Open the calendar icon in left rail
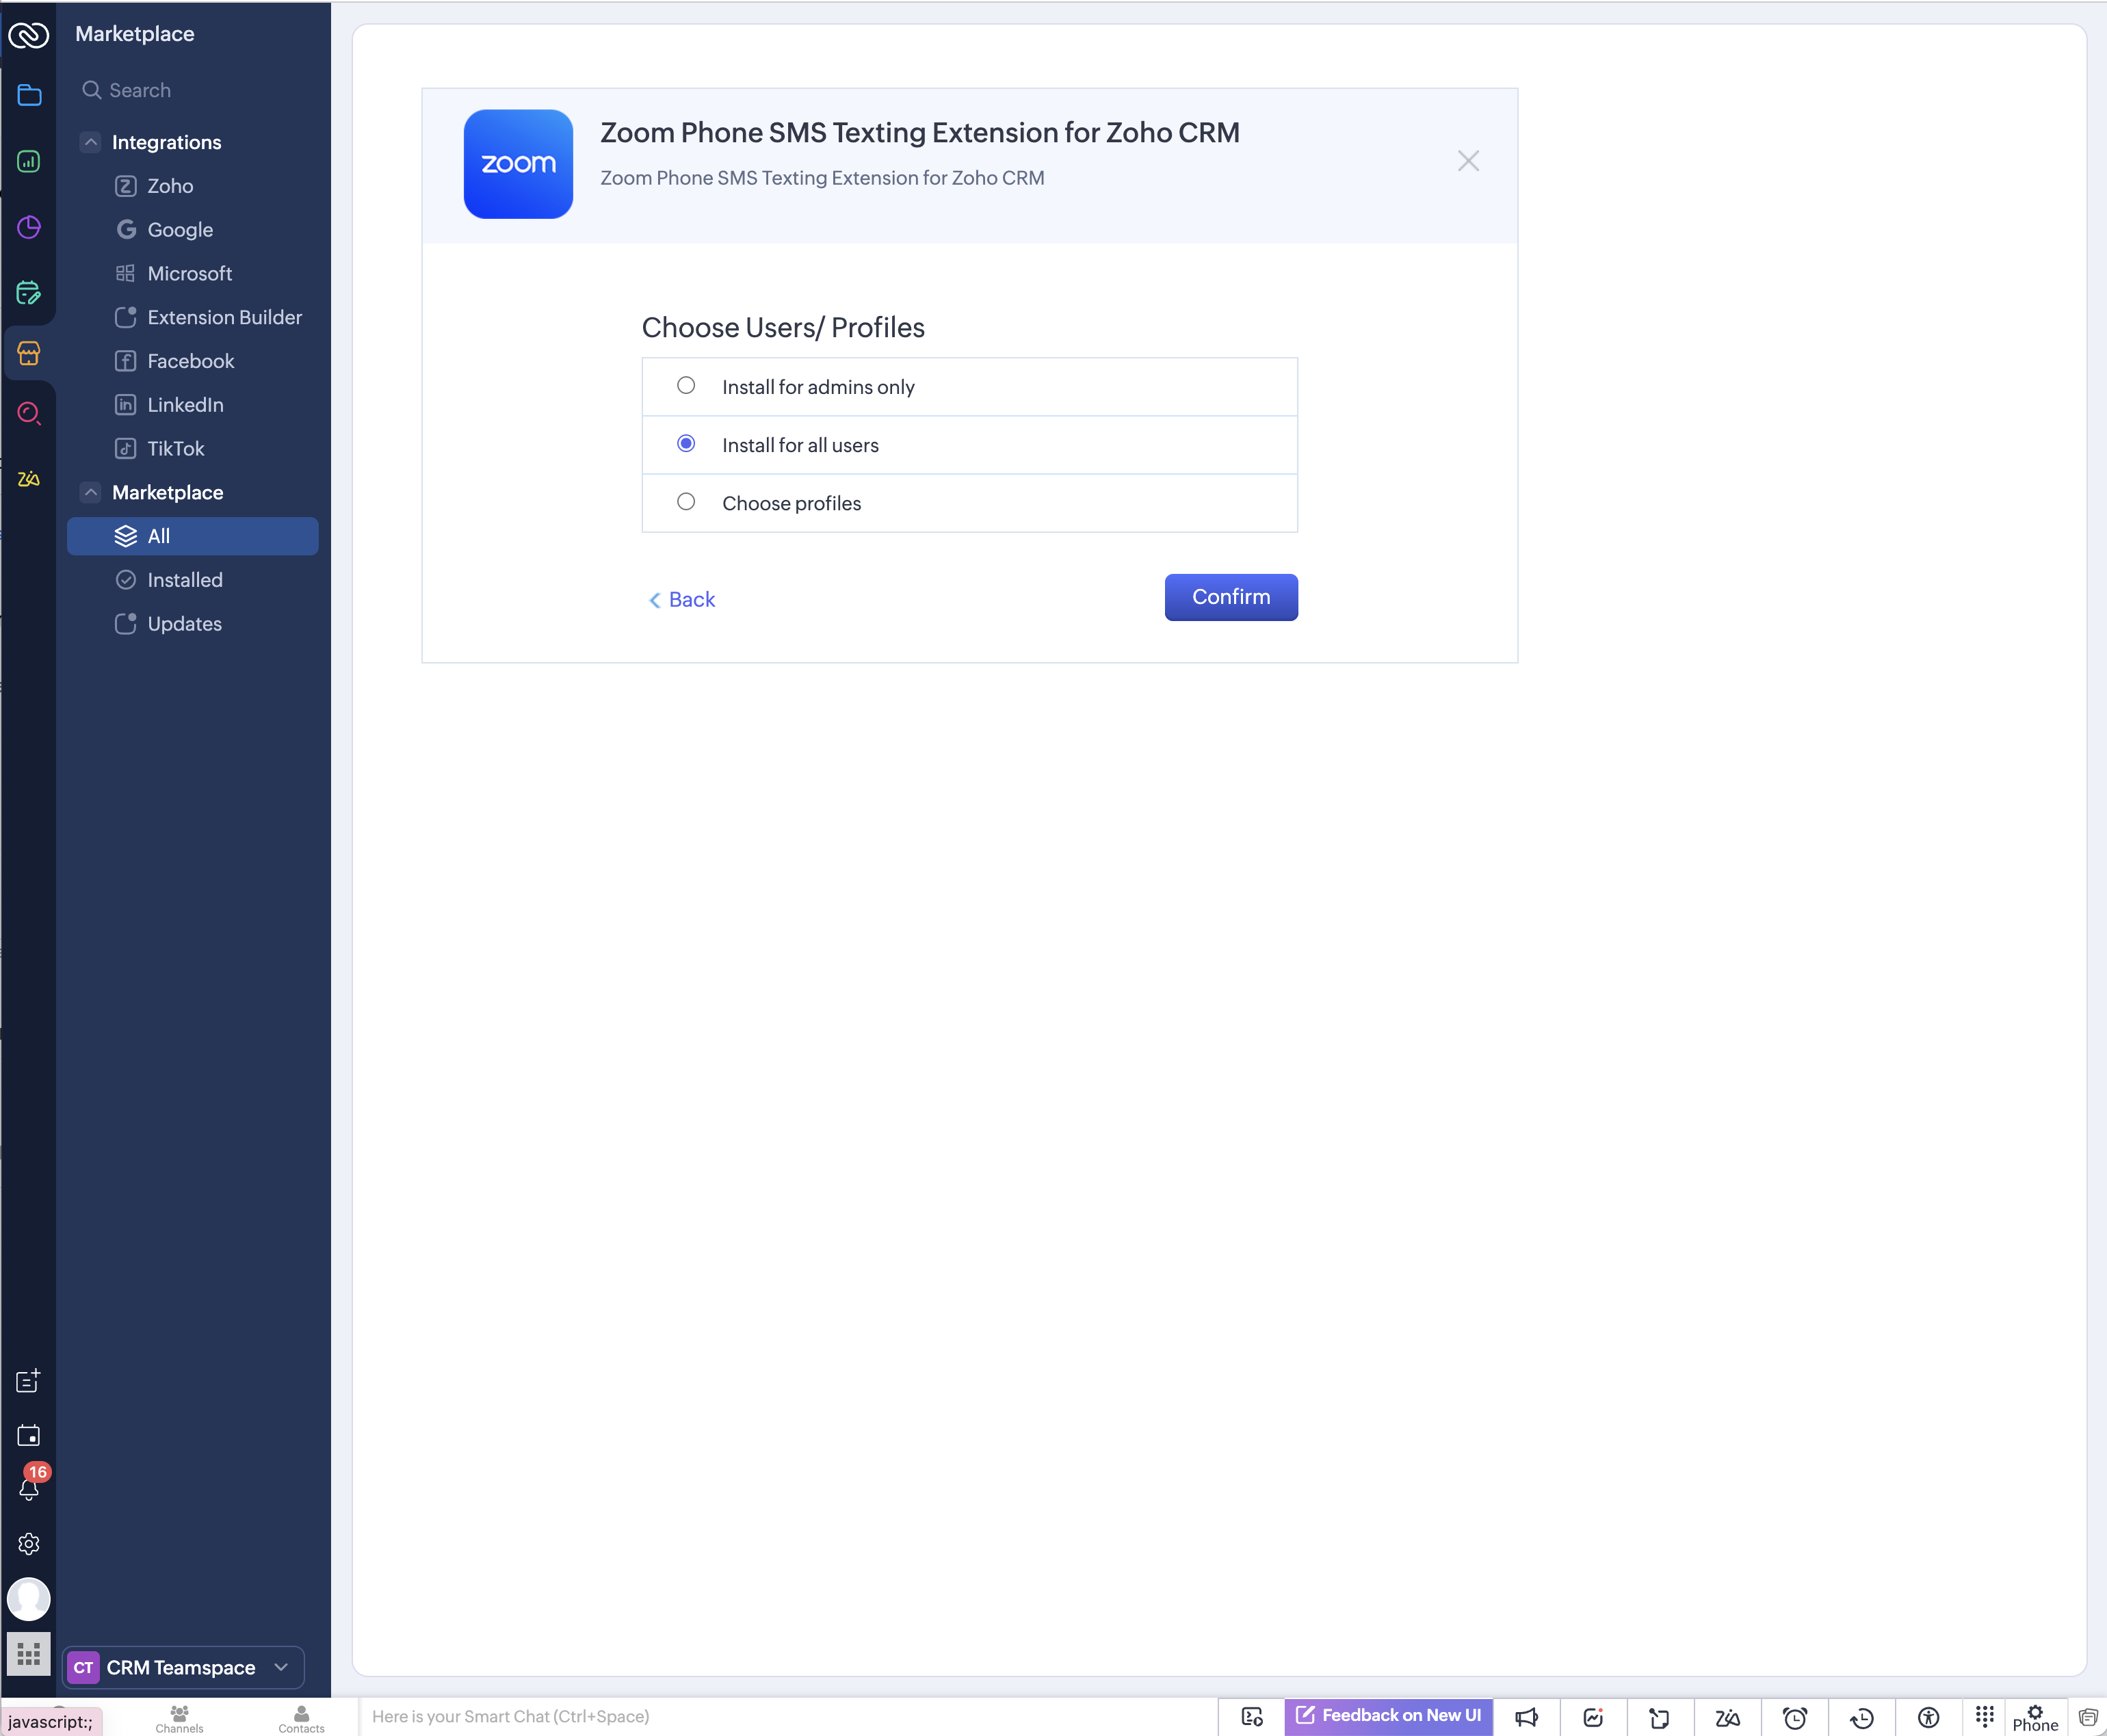Screen dimensions: 2107x1736 (29, 1435)
